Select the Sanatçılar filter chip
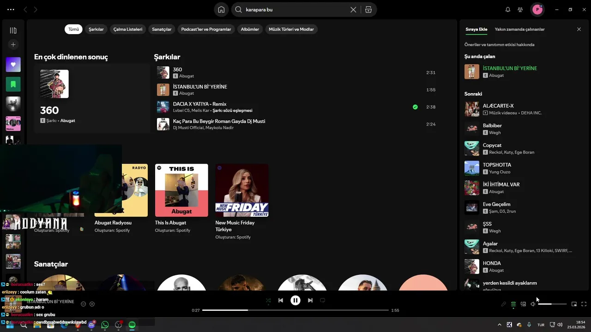The height and width of the screenshot is (332, 591). coord(162,29)
